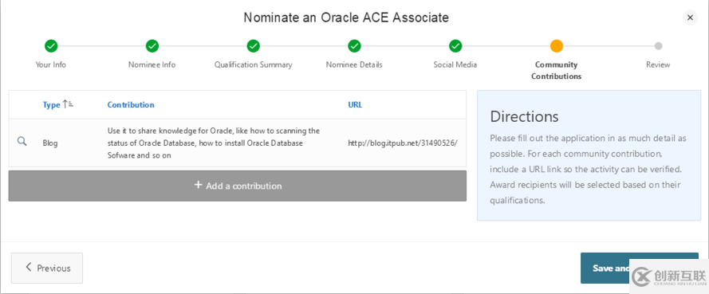The height and width of the screenshot is (294, 709).
Task: Sort by the Type column header
Action: coord(52,105)
